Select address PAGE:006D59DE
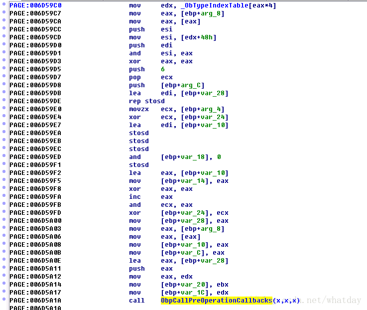The height and width of the screenshot is (310, 367). (35, 101)
